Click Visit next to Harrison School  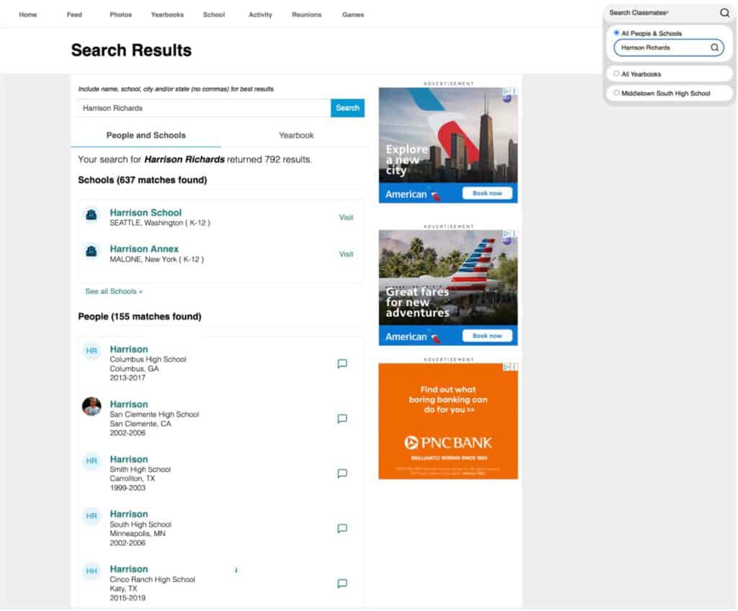[x=346, y=217]
